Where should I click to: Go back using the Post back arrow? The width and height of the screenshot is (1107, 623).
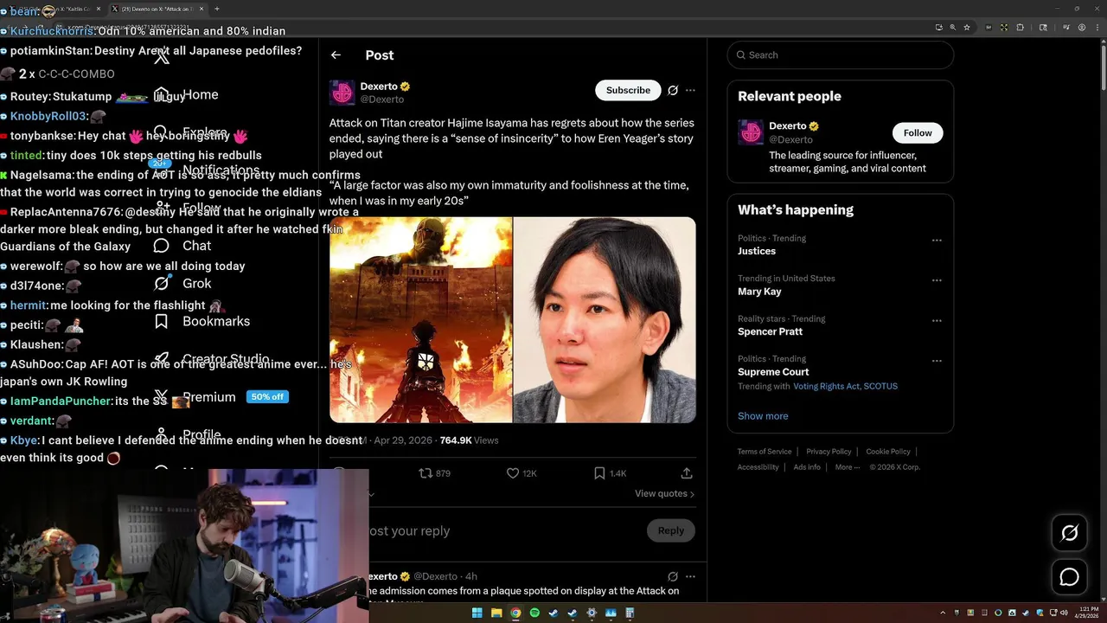click(336, 55)
